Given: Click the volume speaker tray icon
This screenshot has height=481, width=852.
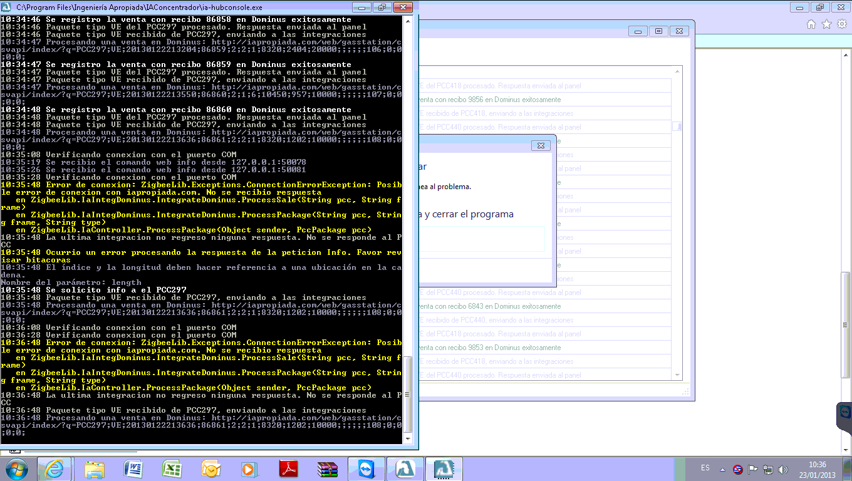Looking at the screenshot, I should tap(782, 469).
